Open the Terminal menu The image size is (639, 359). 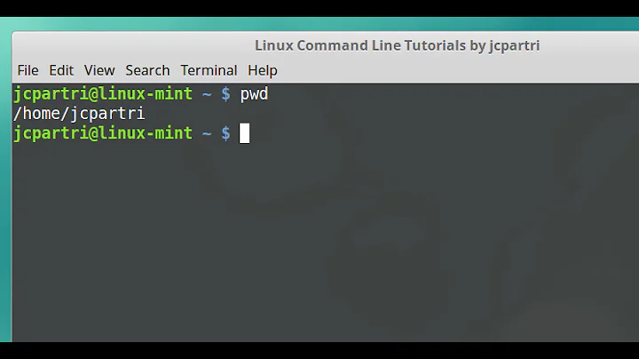tap(209, 70)
